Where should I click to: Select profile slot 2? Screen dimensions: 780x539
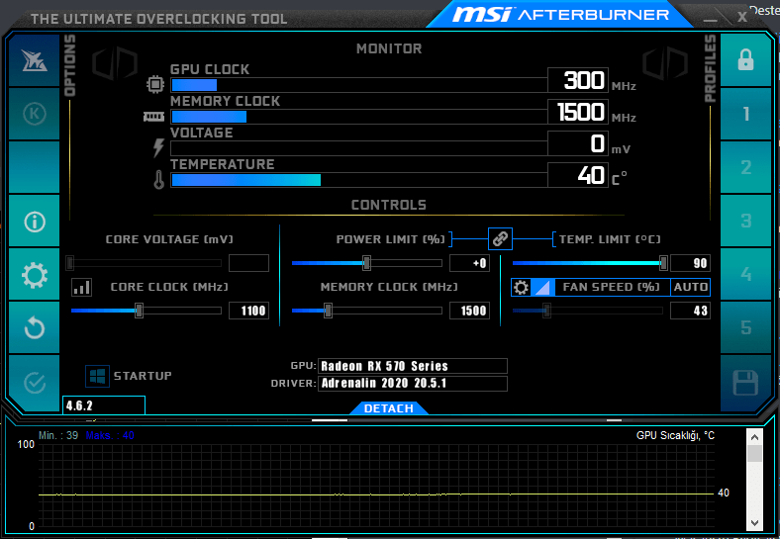click(745, 167)
